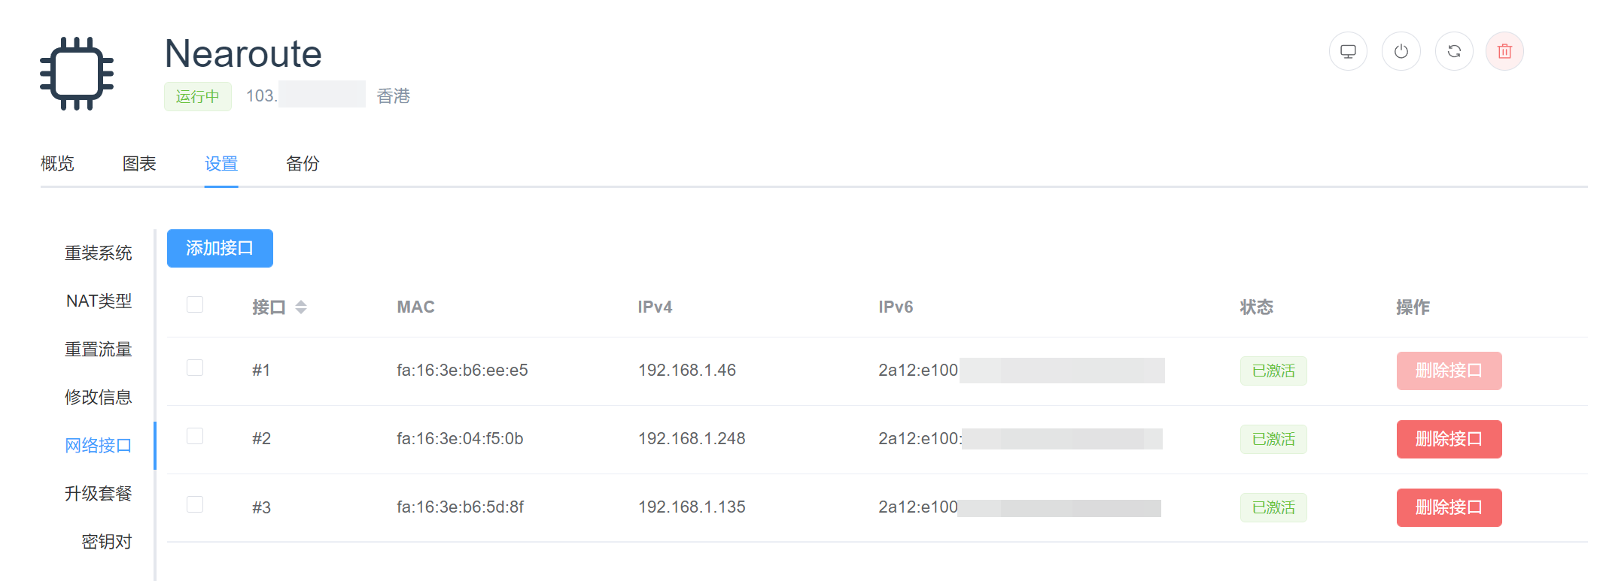The image size is (1600, 581).
Task: Open the remote console monitor icon
Action: pyautogui.click(x=1348, y=51)
